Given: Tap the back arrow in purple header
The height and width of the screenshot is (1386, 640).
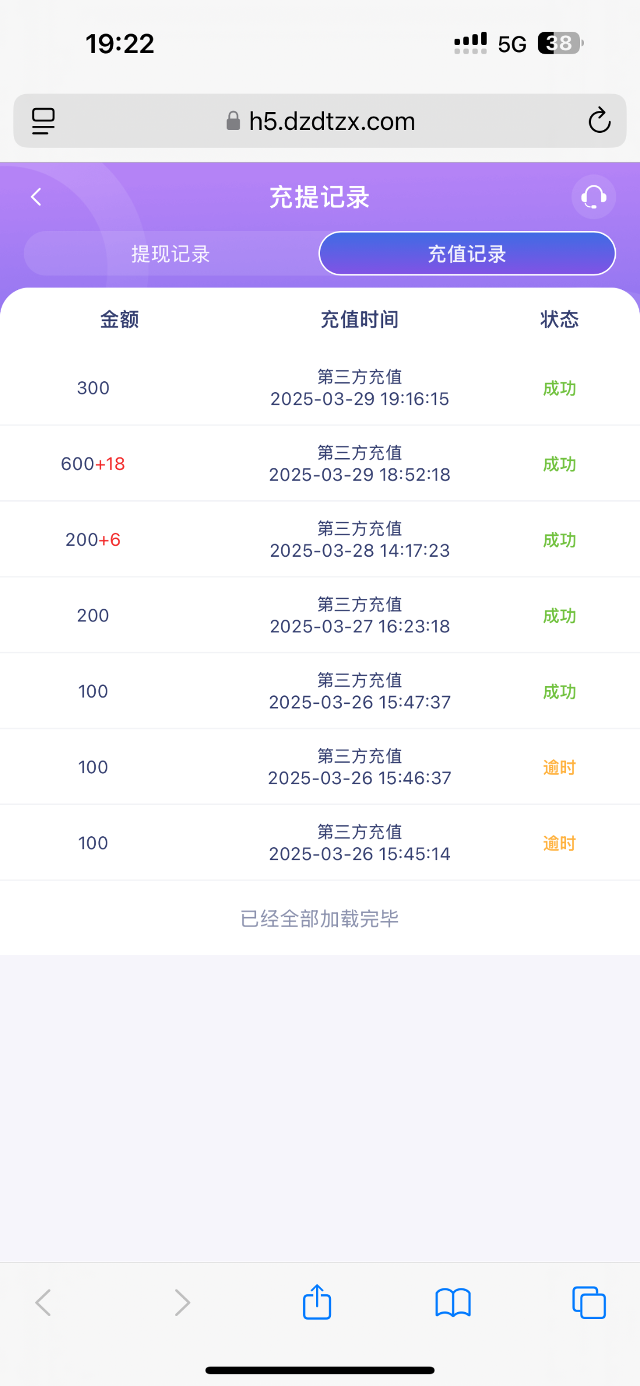Looking at the screenshot, I should pos(36,197).
